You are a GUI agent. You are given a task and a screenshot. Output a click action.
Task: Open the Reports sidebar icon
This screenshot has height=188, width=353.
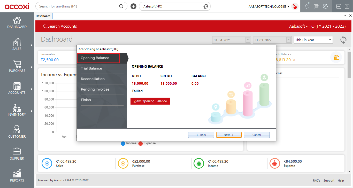tap(17, 176)
